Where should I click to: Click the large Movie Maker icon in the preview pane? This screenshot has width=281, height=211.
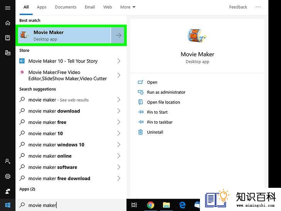pos(197,36)
